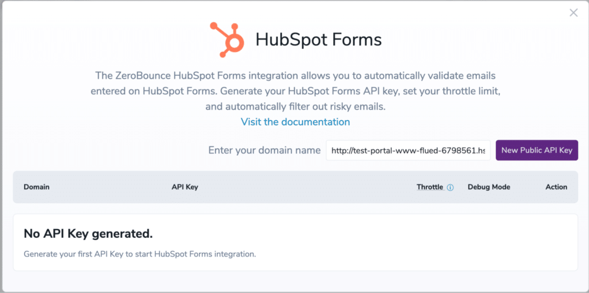This screenshot has width=589, height=293.
Task: Click the 'Enter your domain name' label
Action: click(265, 151)
